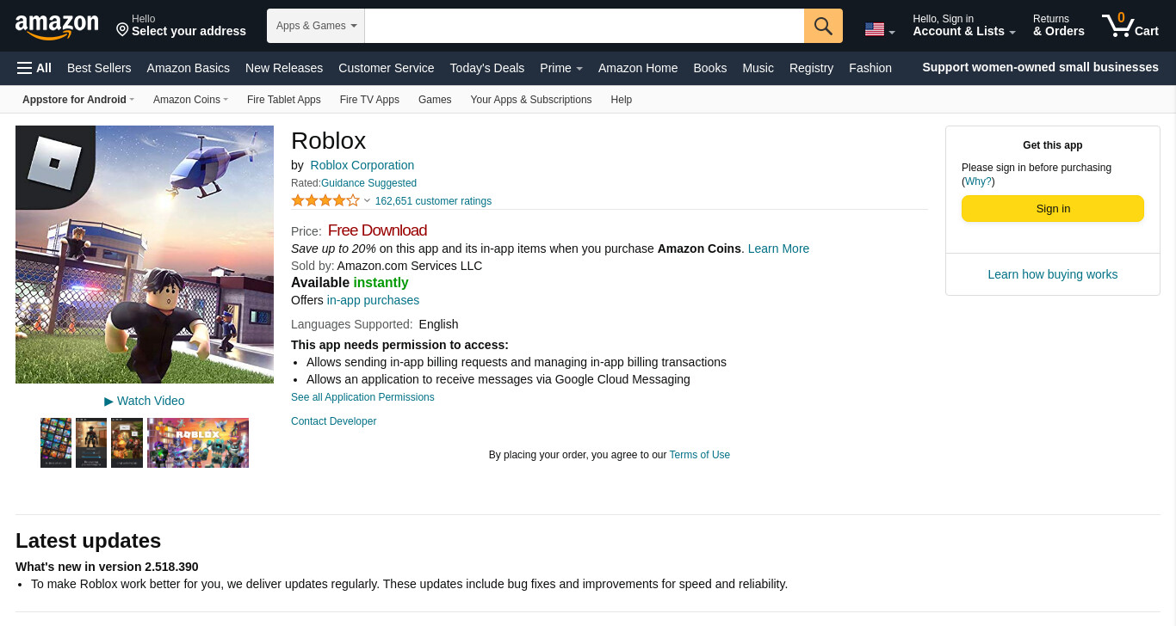Viewport: 1176px width, 626px height.
Task: Select the wide Roblox banner thumbnail
Action: pyautogui.click(x=198, y=443)
